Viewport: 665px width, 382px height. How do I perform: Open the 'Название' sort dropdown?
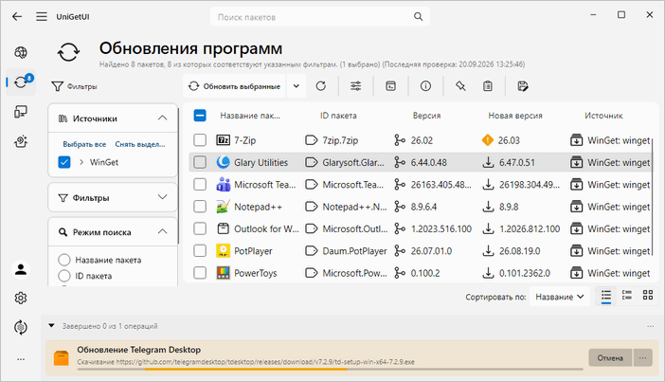(x=560, y=297)
